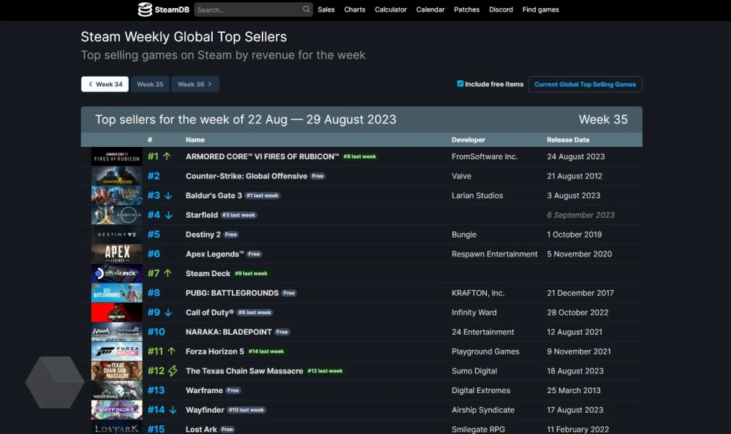Viewport: 731px width, 434px height.
Task: Open Current Global Top Selling Games link
Action: point(585,84)
